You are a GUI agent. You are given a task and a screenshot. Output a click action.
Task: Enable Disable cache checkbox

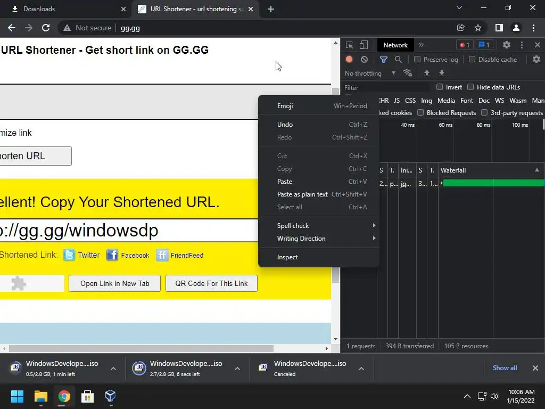(472, 60)
